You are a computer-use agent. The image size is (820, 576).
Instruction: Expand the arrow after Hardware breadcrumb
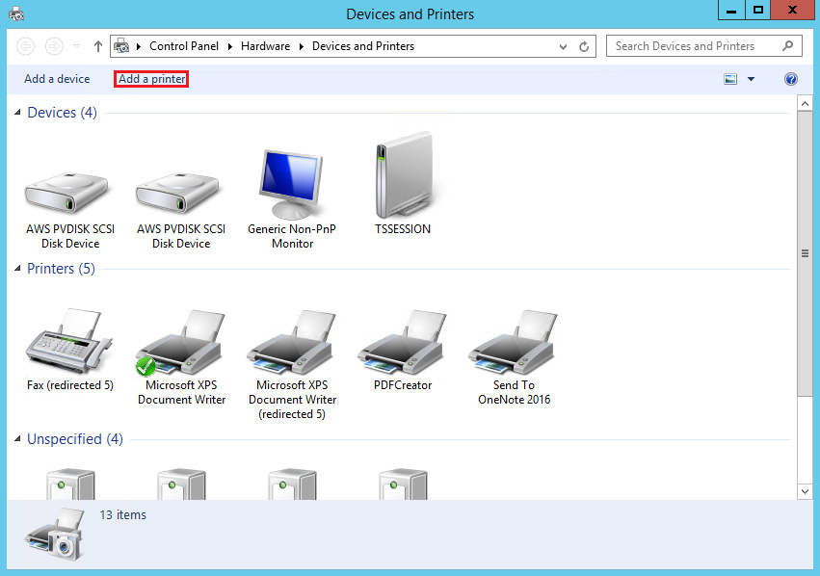[302, 46]
